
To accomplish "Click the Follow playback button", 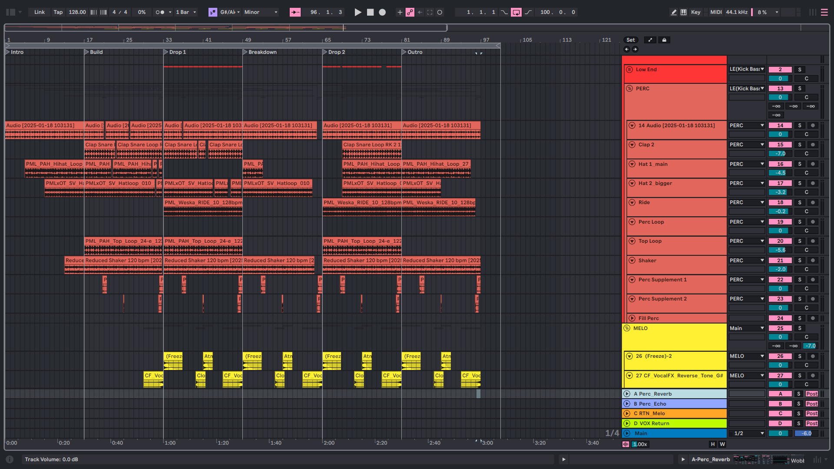I will pos(295,12).
